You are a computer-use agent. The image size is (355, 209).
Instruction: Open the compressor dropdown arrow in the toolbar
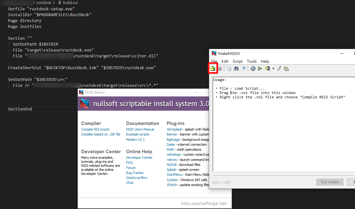[x=273, y=69]
